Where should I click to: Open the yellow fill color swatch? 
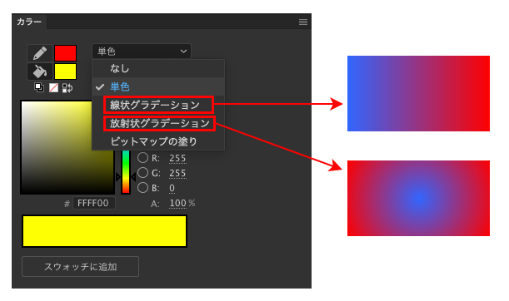click(x=65, y=72)
